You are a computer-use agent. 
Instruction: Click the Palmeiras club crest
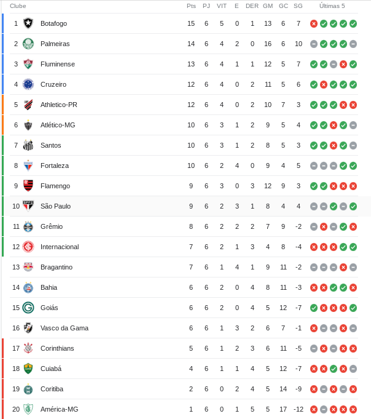click(28, 44)
